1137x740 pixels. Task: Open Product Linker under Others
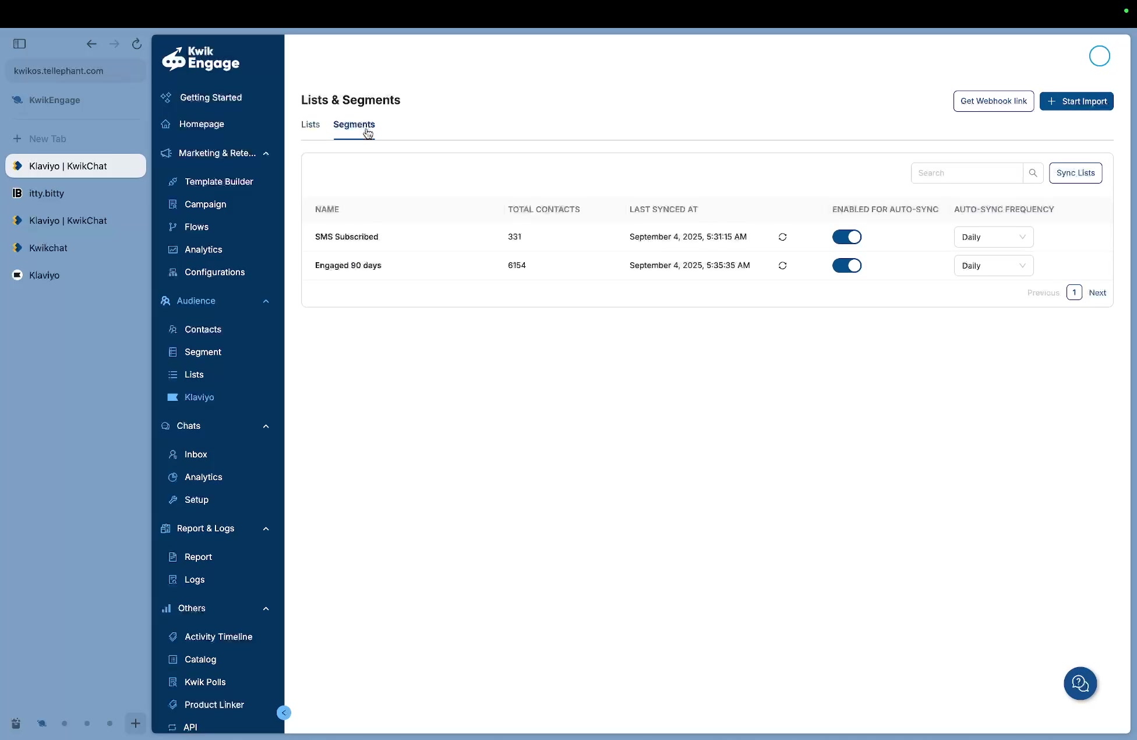tap(214, 705)
